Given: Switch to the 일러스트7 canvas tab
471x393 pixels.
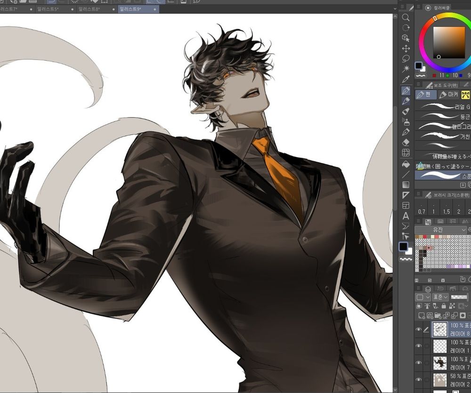Looking at the screenshot, I should [16, 9].
